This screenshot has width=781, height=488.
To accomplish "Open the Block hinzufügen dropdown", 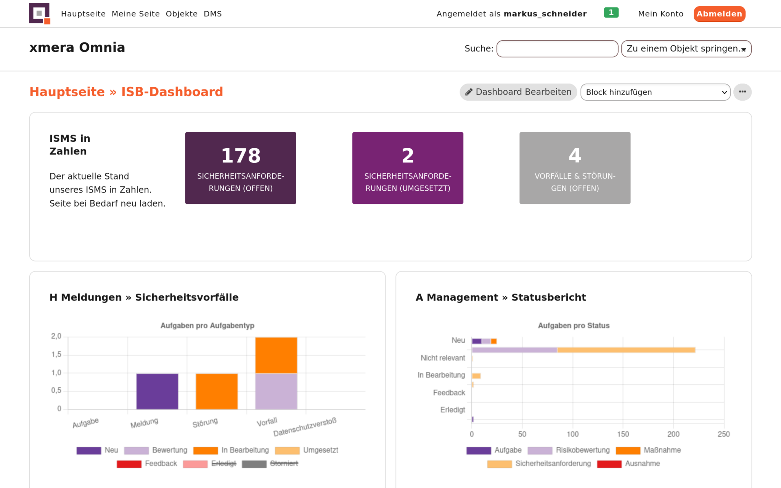I will (655, 92).
